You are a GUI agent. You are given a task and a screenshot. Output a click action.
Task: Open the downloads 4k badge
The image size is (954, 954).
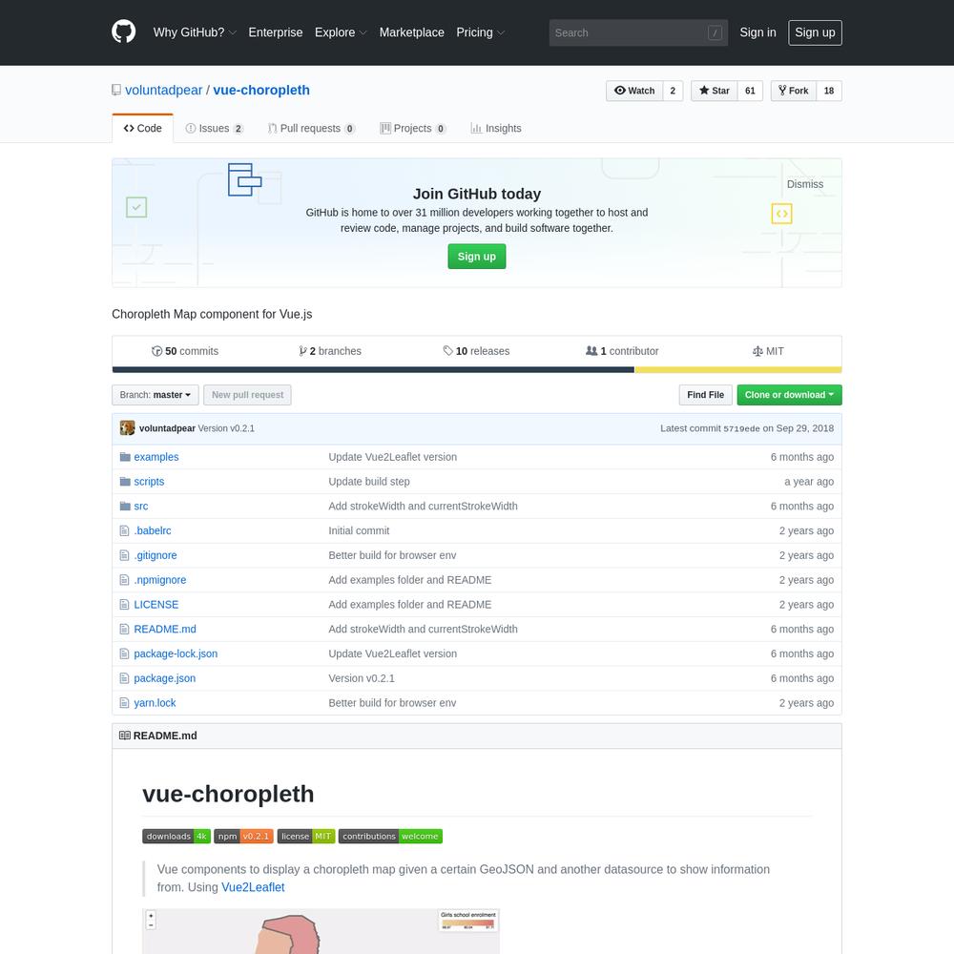pyautogui.click(x=176, y=837)
